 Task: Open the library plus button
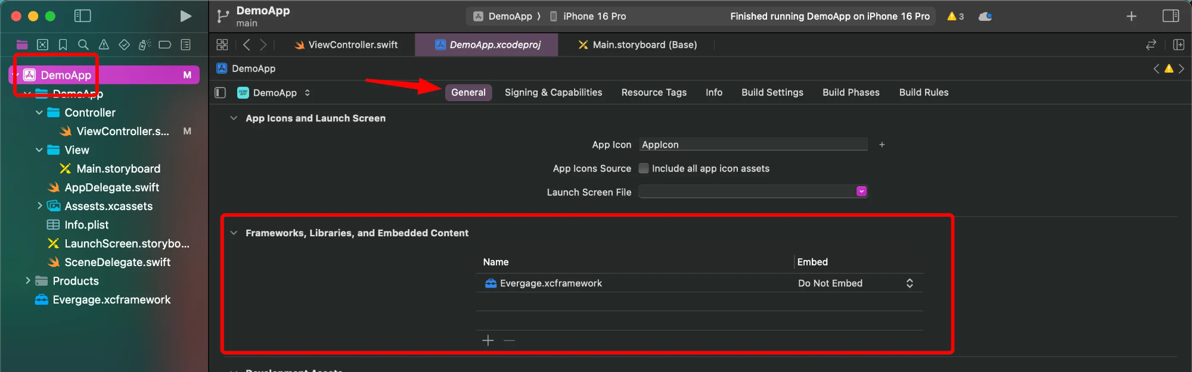(x=1131, y=16)
